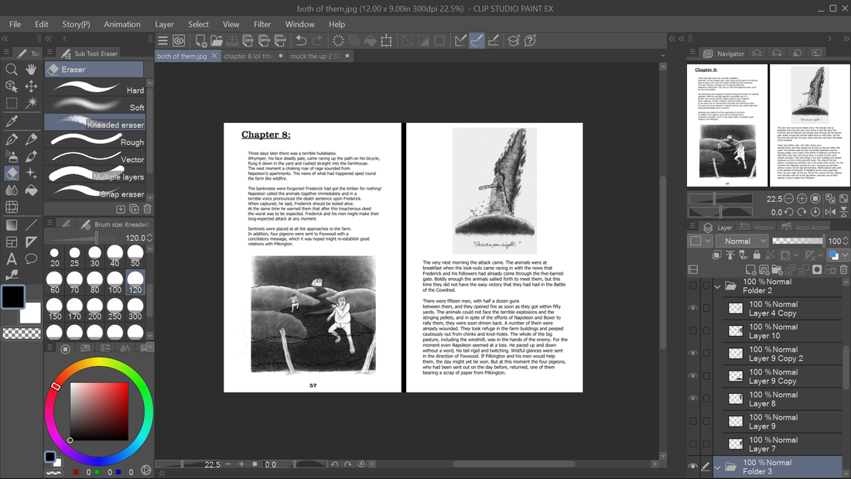Hide Layer 8 eye icon
Screen dimensions: 851x479
693,399
